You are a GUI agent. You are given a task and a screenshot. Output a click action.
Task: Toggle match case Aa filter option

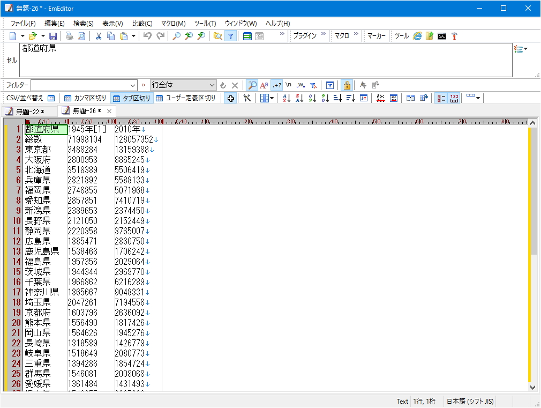click(264, 85)
